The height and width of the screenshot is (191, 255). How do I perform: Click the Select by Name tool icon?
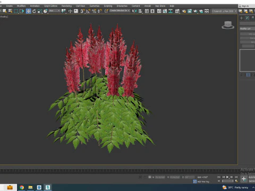[10, 11]
